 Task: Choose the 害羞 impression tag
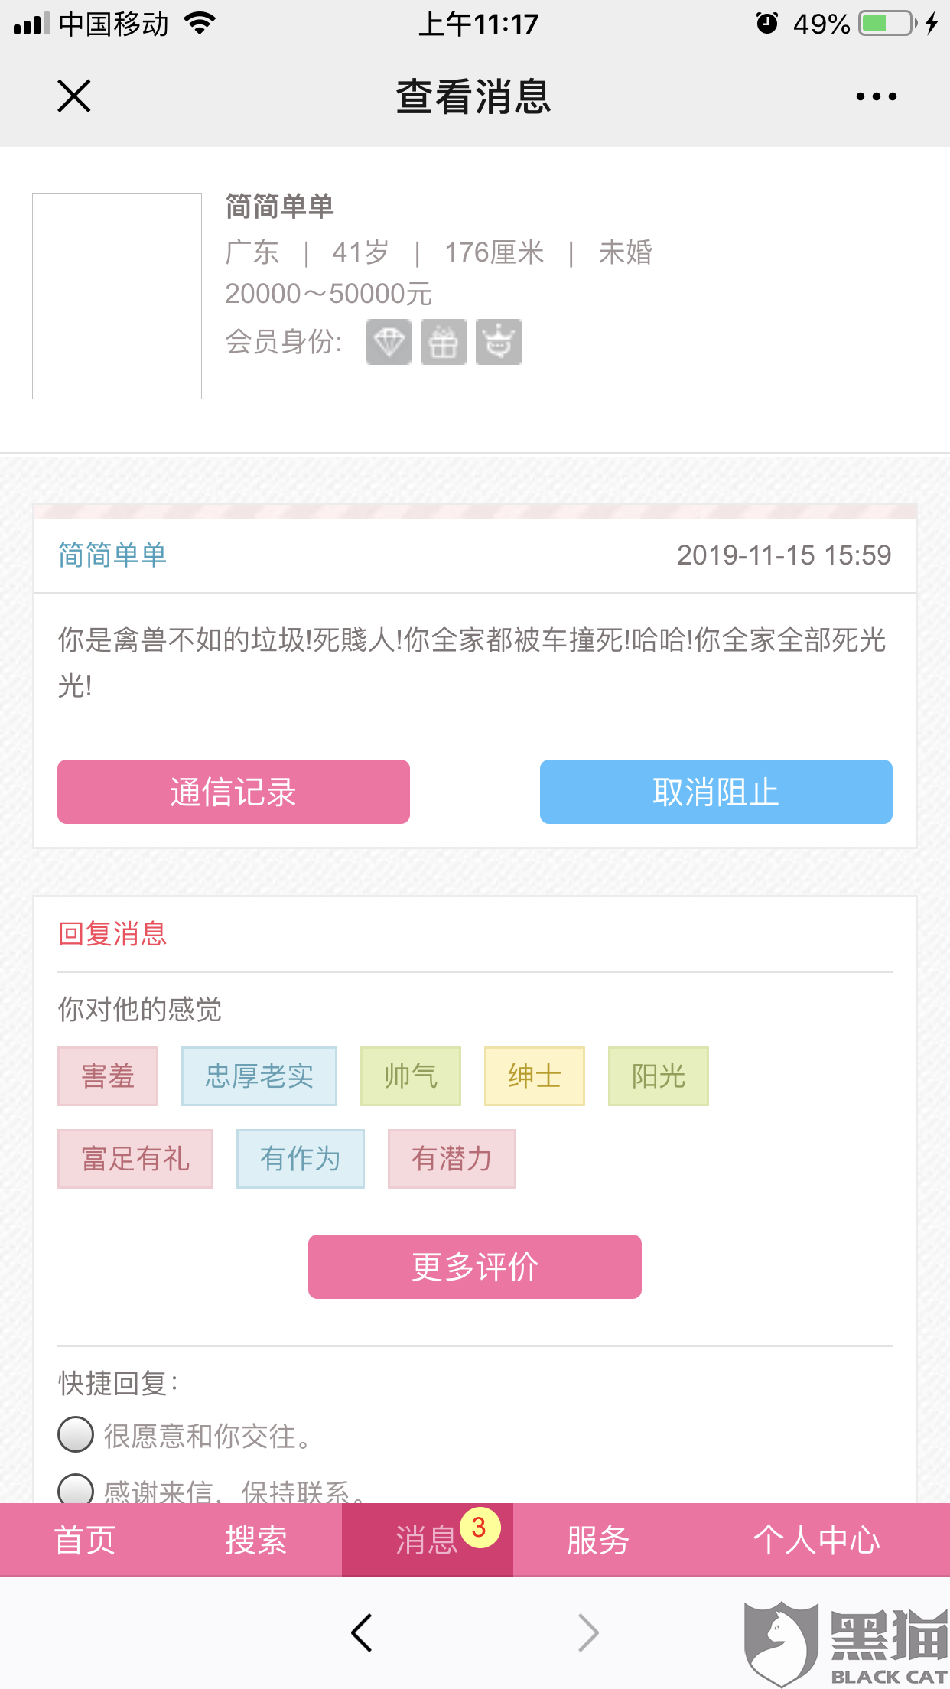(108, 1076)
